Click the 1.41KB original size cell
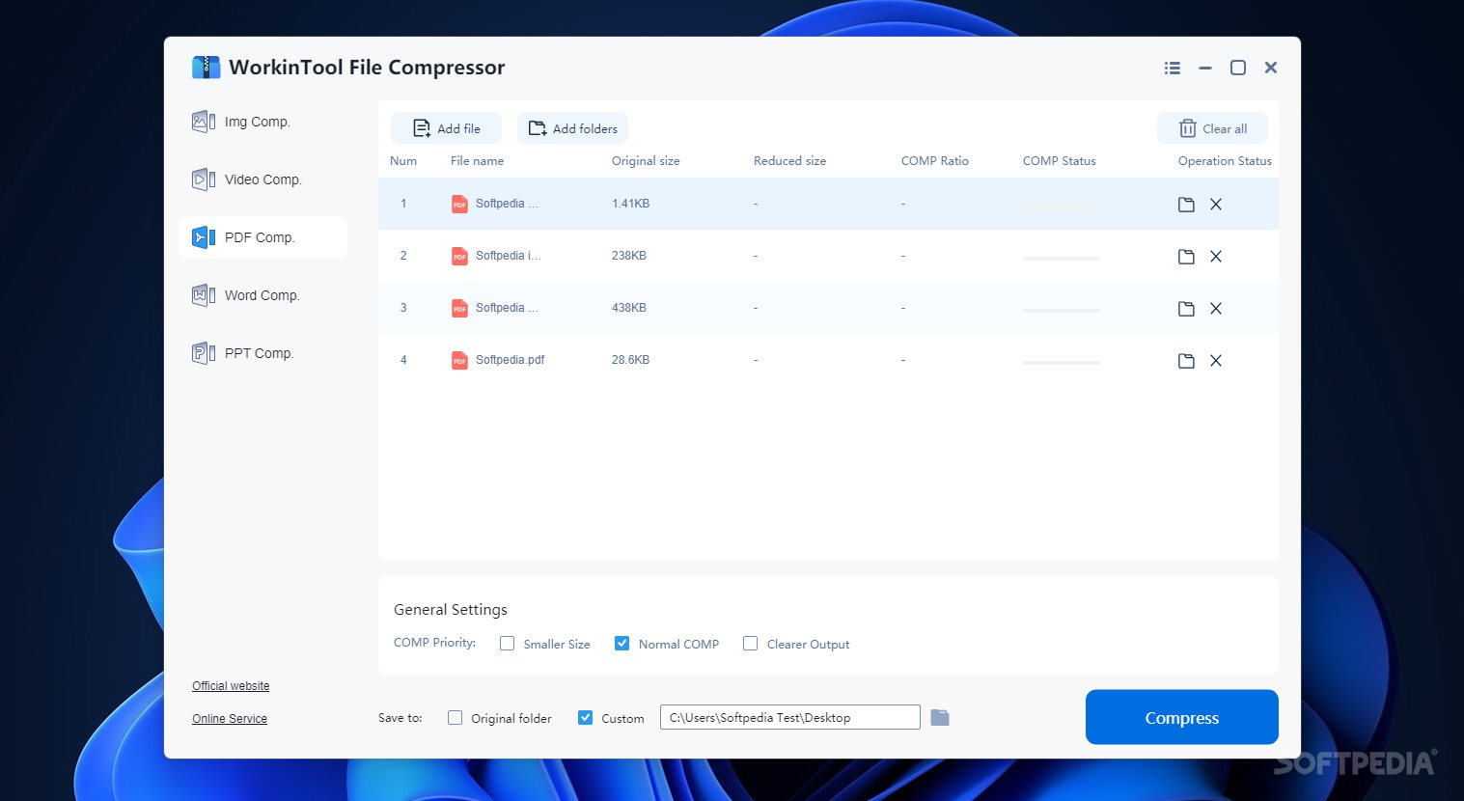Image resolution: width=1464 pixels, height=801 pixels. click(630, 204)
